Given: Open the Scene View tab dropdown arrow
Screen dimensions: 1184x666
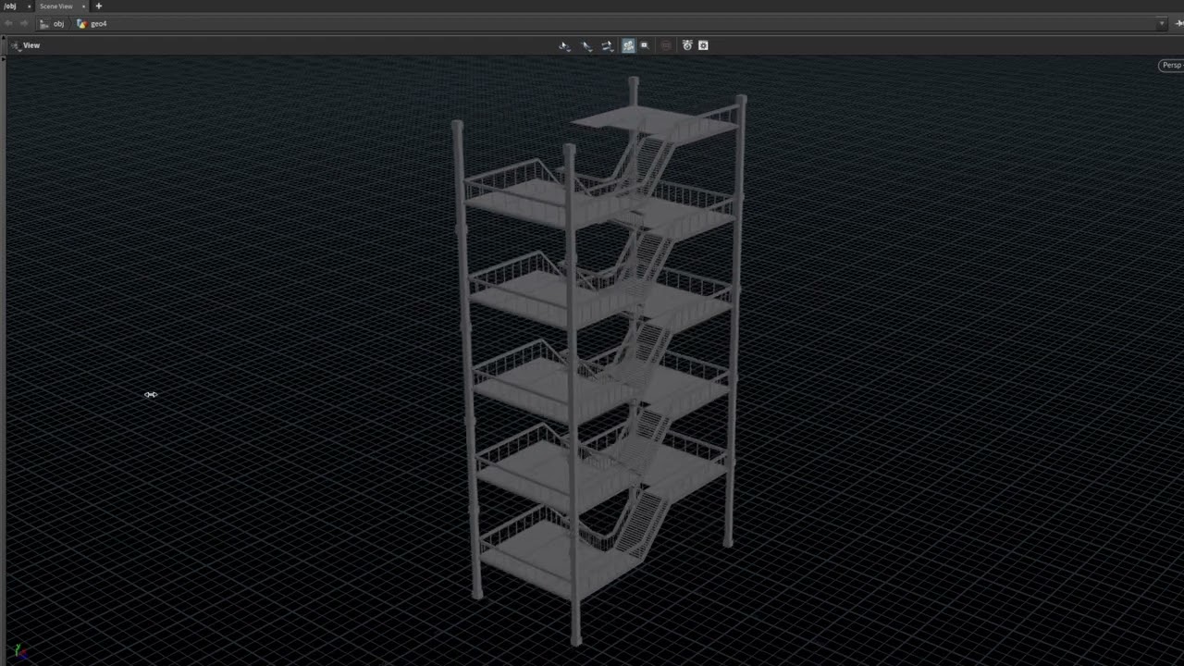Looking at the screenshot, I should (83, 6).
